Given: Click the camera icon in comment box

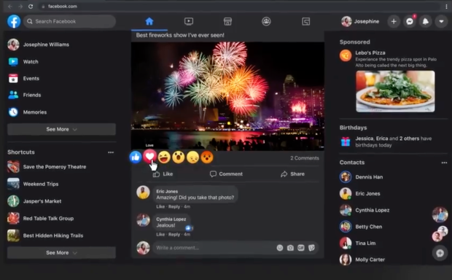Looking at the screenshot, I should [290, 248].
